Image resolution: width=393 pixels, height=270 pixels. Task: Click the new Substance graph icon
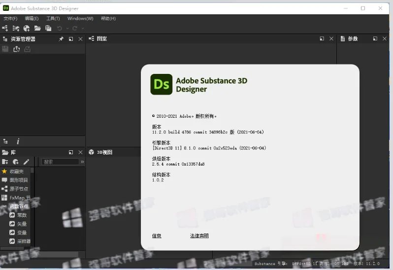point(5,28)
